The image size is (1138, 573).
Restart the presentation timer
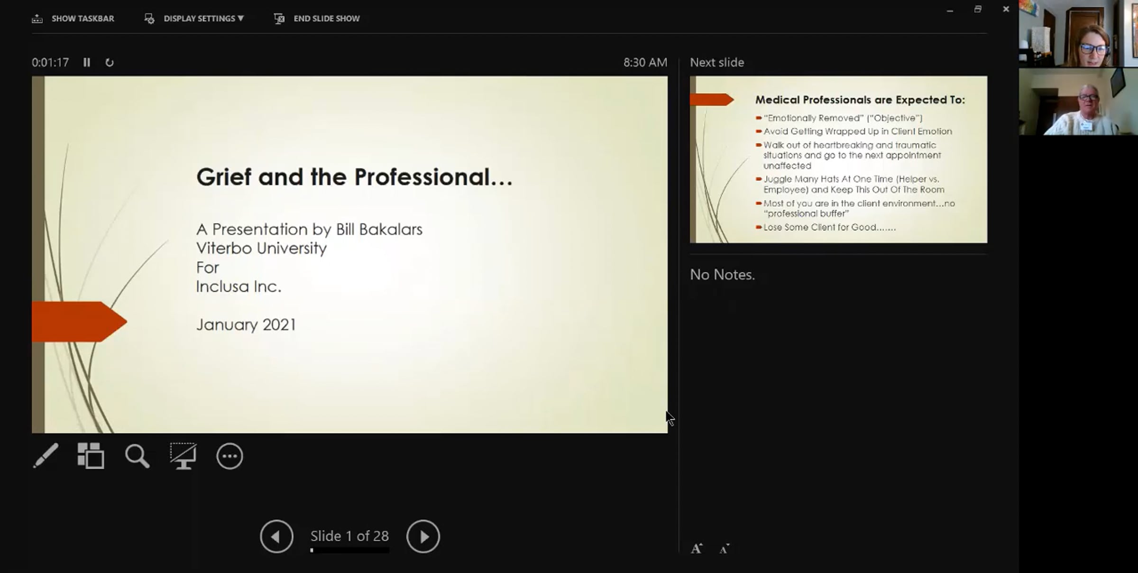[110, 63]
